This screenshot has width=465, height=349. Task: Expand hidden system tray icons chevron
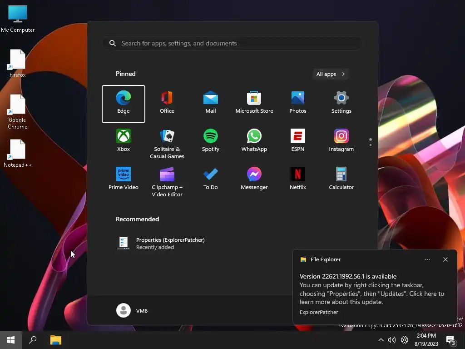tap(381, 340)
